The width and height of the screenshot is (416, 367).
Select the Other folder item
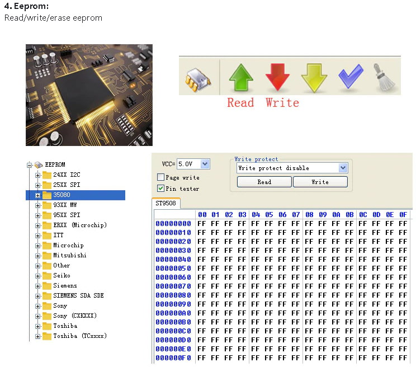point(62,266)
